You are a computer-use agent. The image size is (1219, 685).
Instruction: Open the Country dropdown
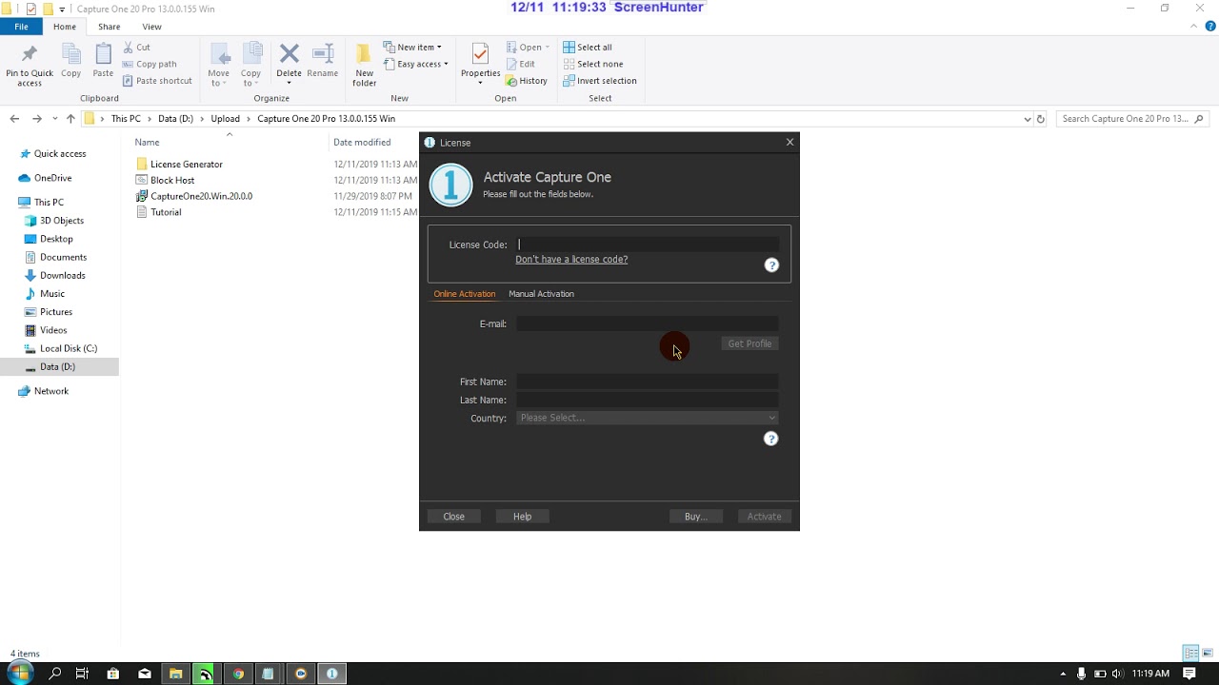pyautogui.click(x=648, y=418)
